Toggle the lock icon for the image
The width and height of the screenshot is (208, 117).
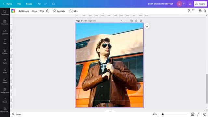pos(200,11)
